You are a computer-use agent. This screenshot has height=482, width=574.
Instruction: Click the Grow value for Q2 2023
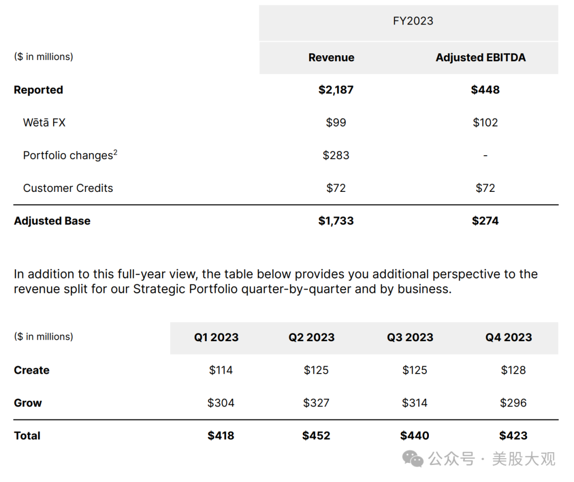(316, 403)
